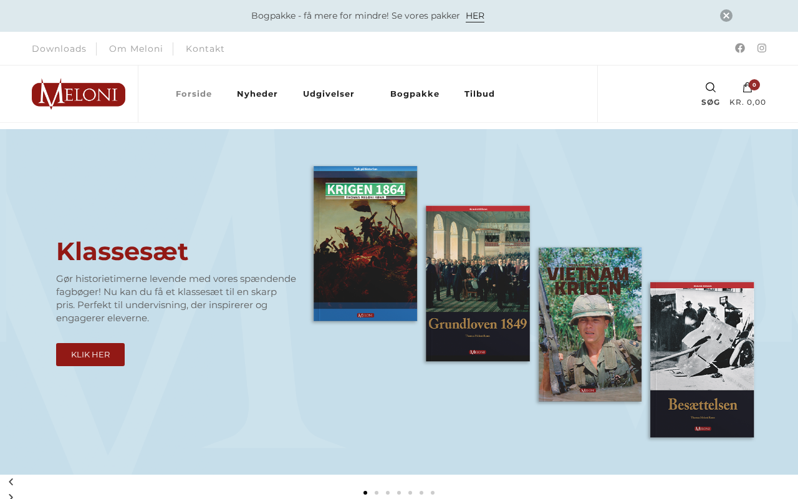Viewport: 798px width, 499px height.
Task: Open the search magnifier icon
Action: click(711, 87)
